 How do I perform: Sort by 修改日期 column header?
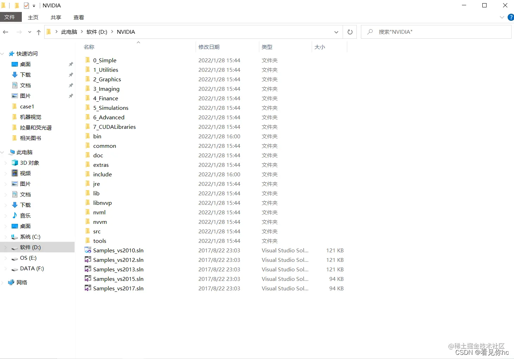[x=227, y=47]
